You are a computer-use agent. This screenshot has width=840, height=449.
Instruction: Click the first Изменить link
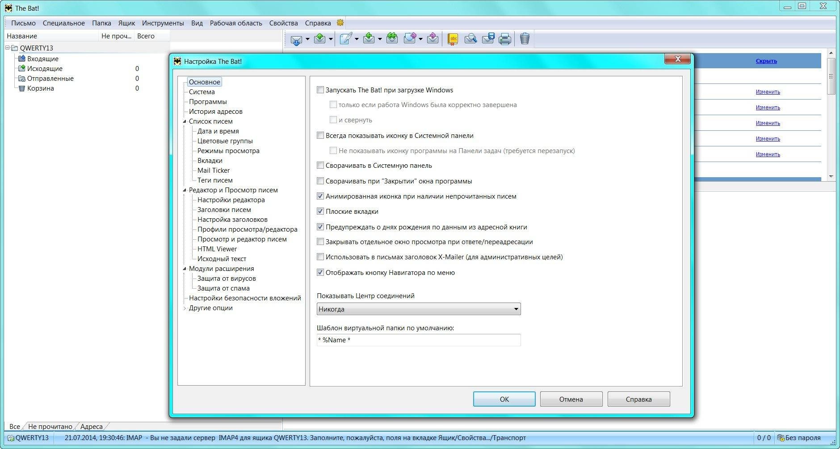[768, 92]
